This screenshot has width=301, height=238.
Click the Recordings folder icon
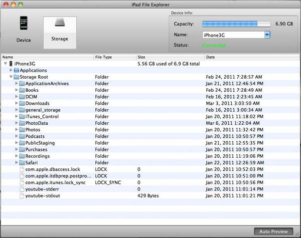click(22, 156)
